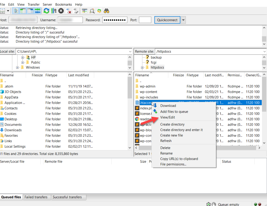
Task: Expand the Public folder in local tree
Action: (22, 62)
